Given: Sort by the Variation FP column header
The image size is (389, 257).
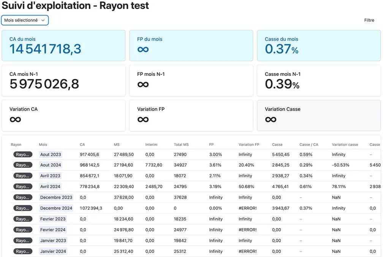Looking at the screenshot, I should pos(249,145).
